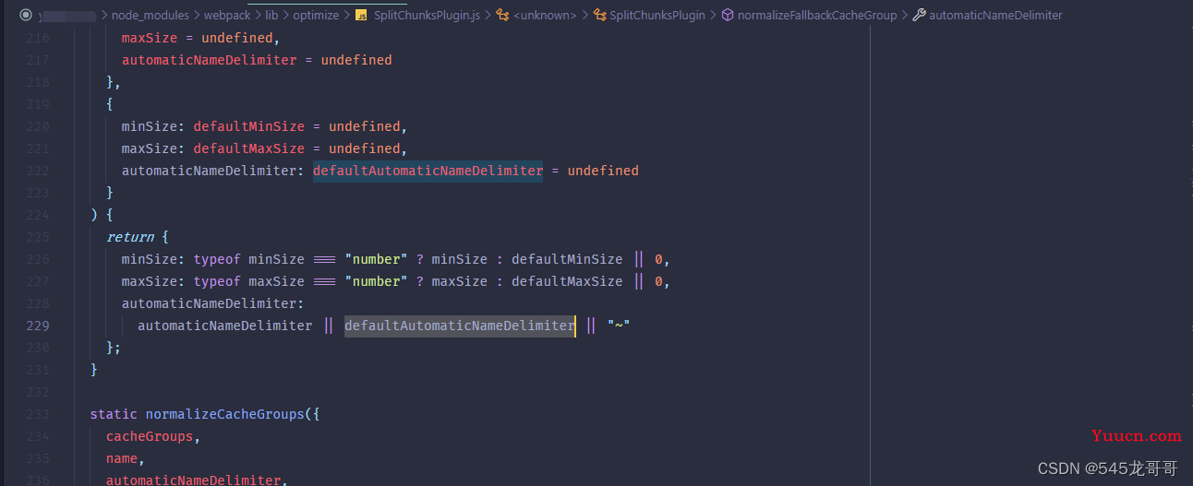Click the method cube icon before normalizeFallbackCacheGroup
This screenshot has width=1193, height=486.
coord(728,15)
